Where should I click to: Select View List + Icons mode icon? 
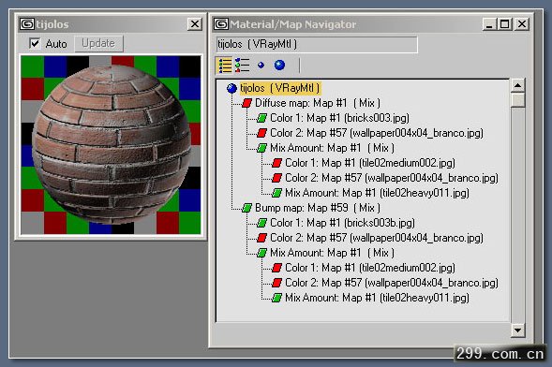tap(242, 66)
